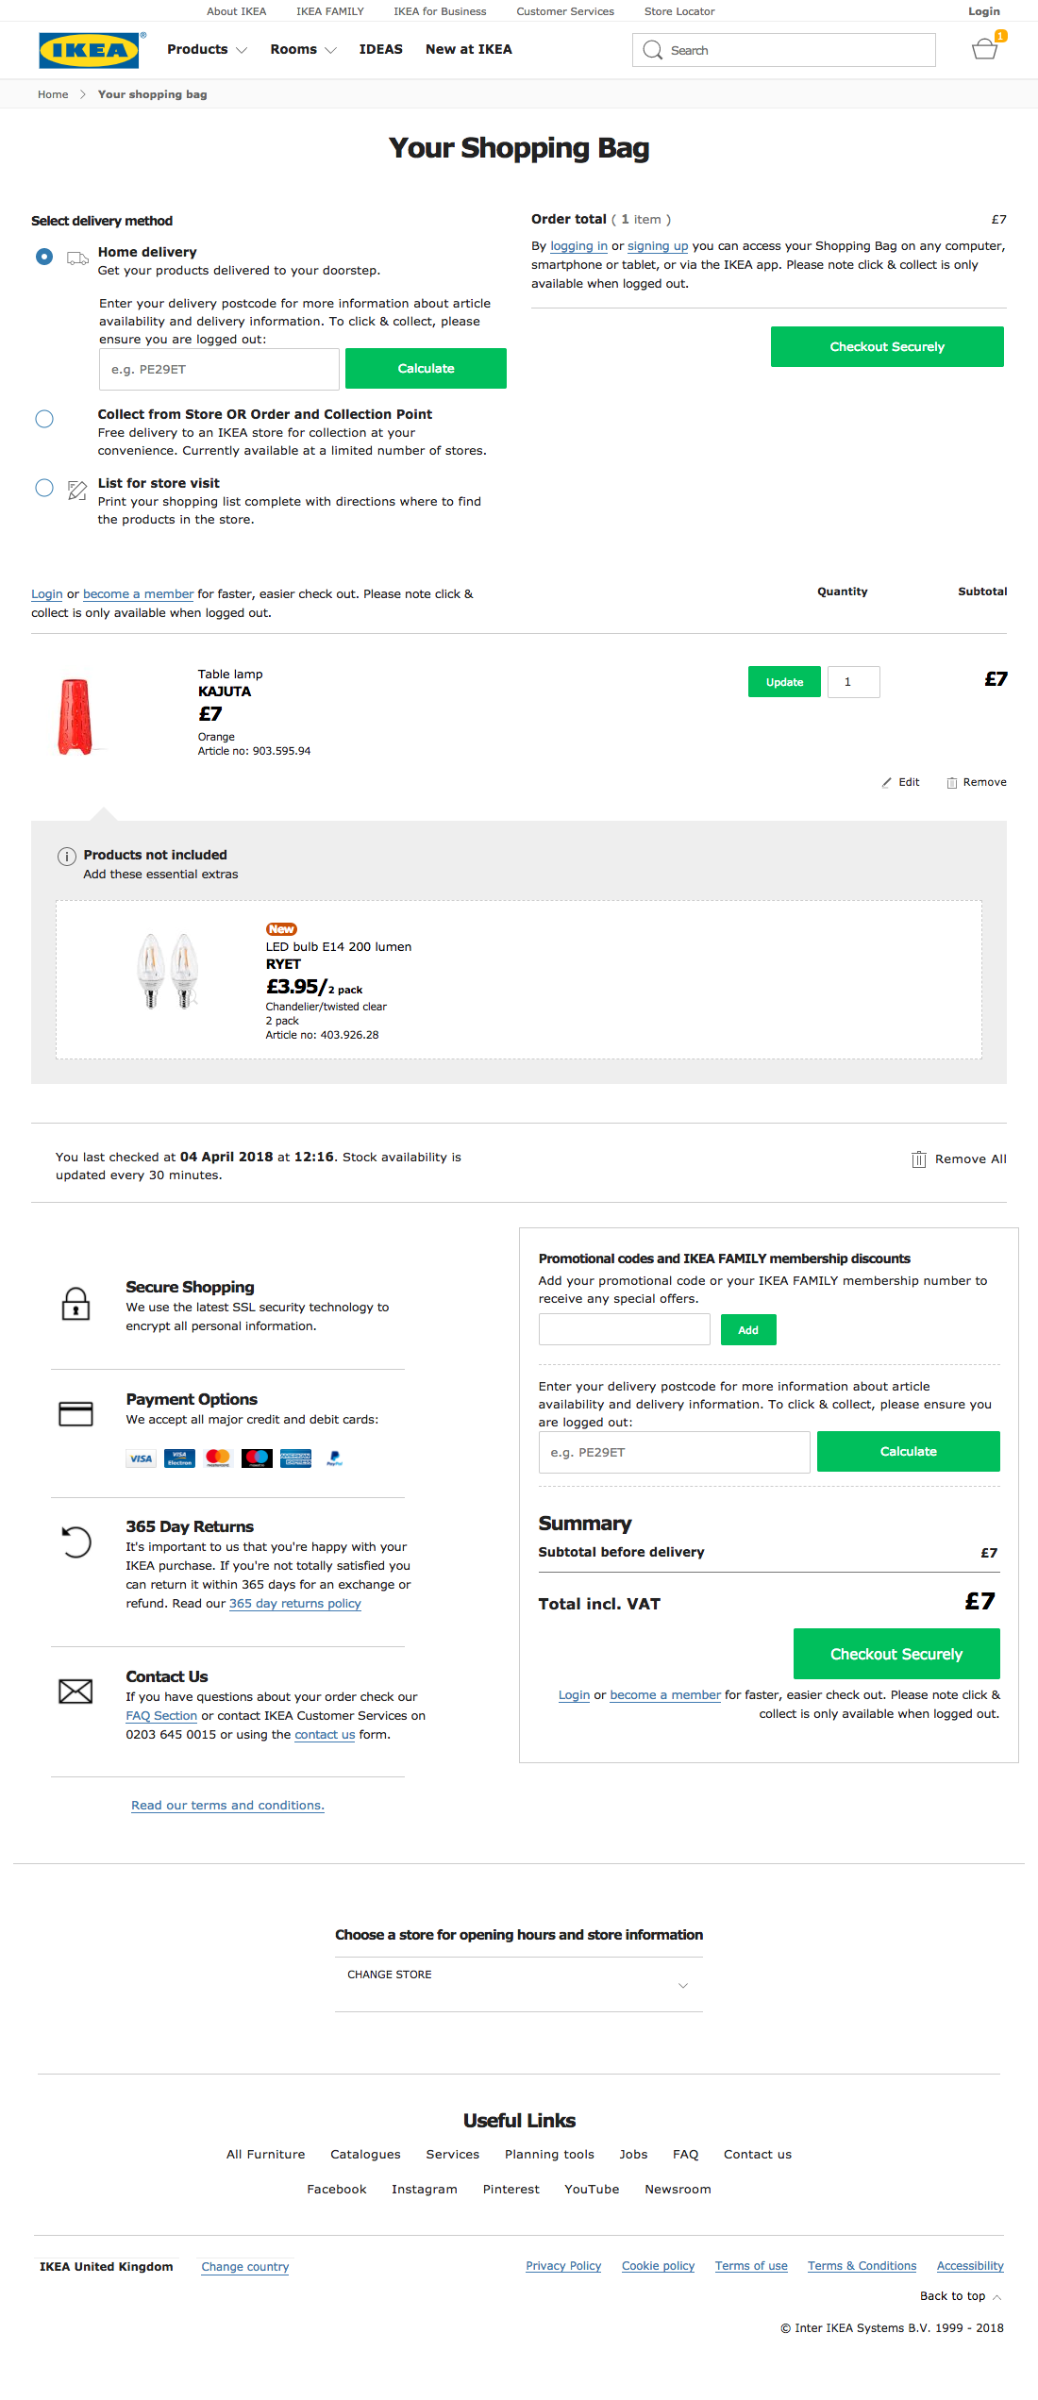
Task: Click the Remove trash icon next to Edit
Action: (952, 782)
